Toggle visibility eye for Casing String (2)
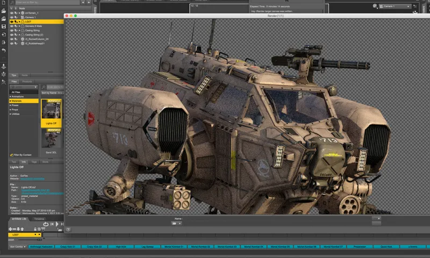430x258 pixels. (12, 35)
